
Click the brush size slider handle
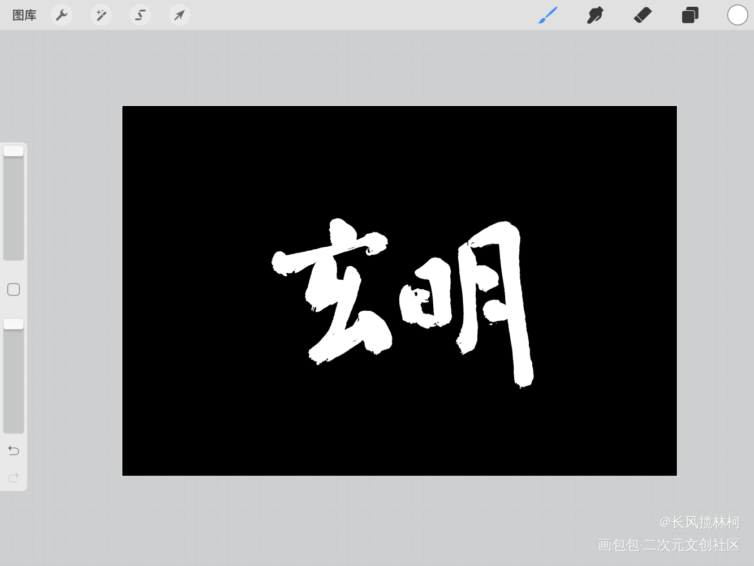tap(14, 151)
